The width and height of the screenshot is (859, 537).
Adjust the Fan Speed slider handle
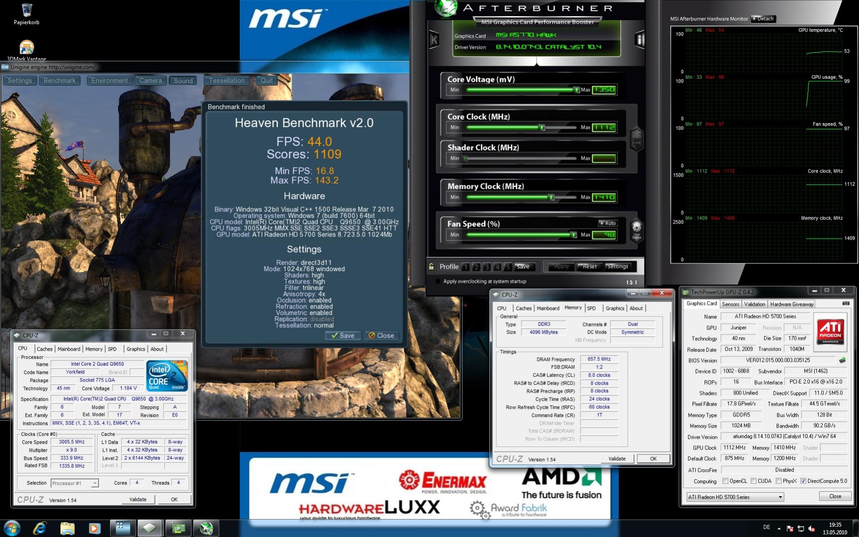pyautogui.click(x=573, y=235)
